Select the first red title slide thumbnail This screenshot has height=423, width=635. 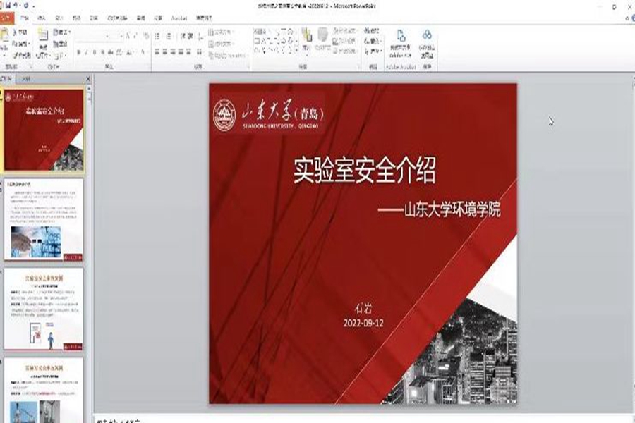pos(44,130)
